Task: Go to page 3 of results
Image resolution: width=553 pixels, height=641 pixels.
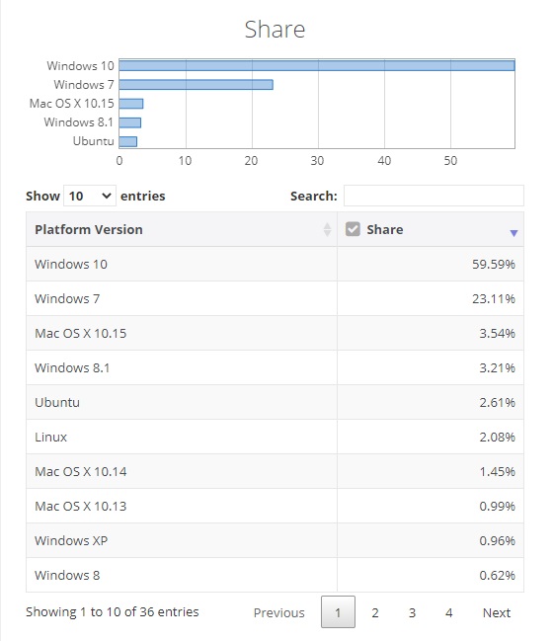Action: coord(412,612)
